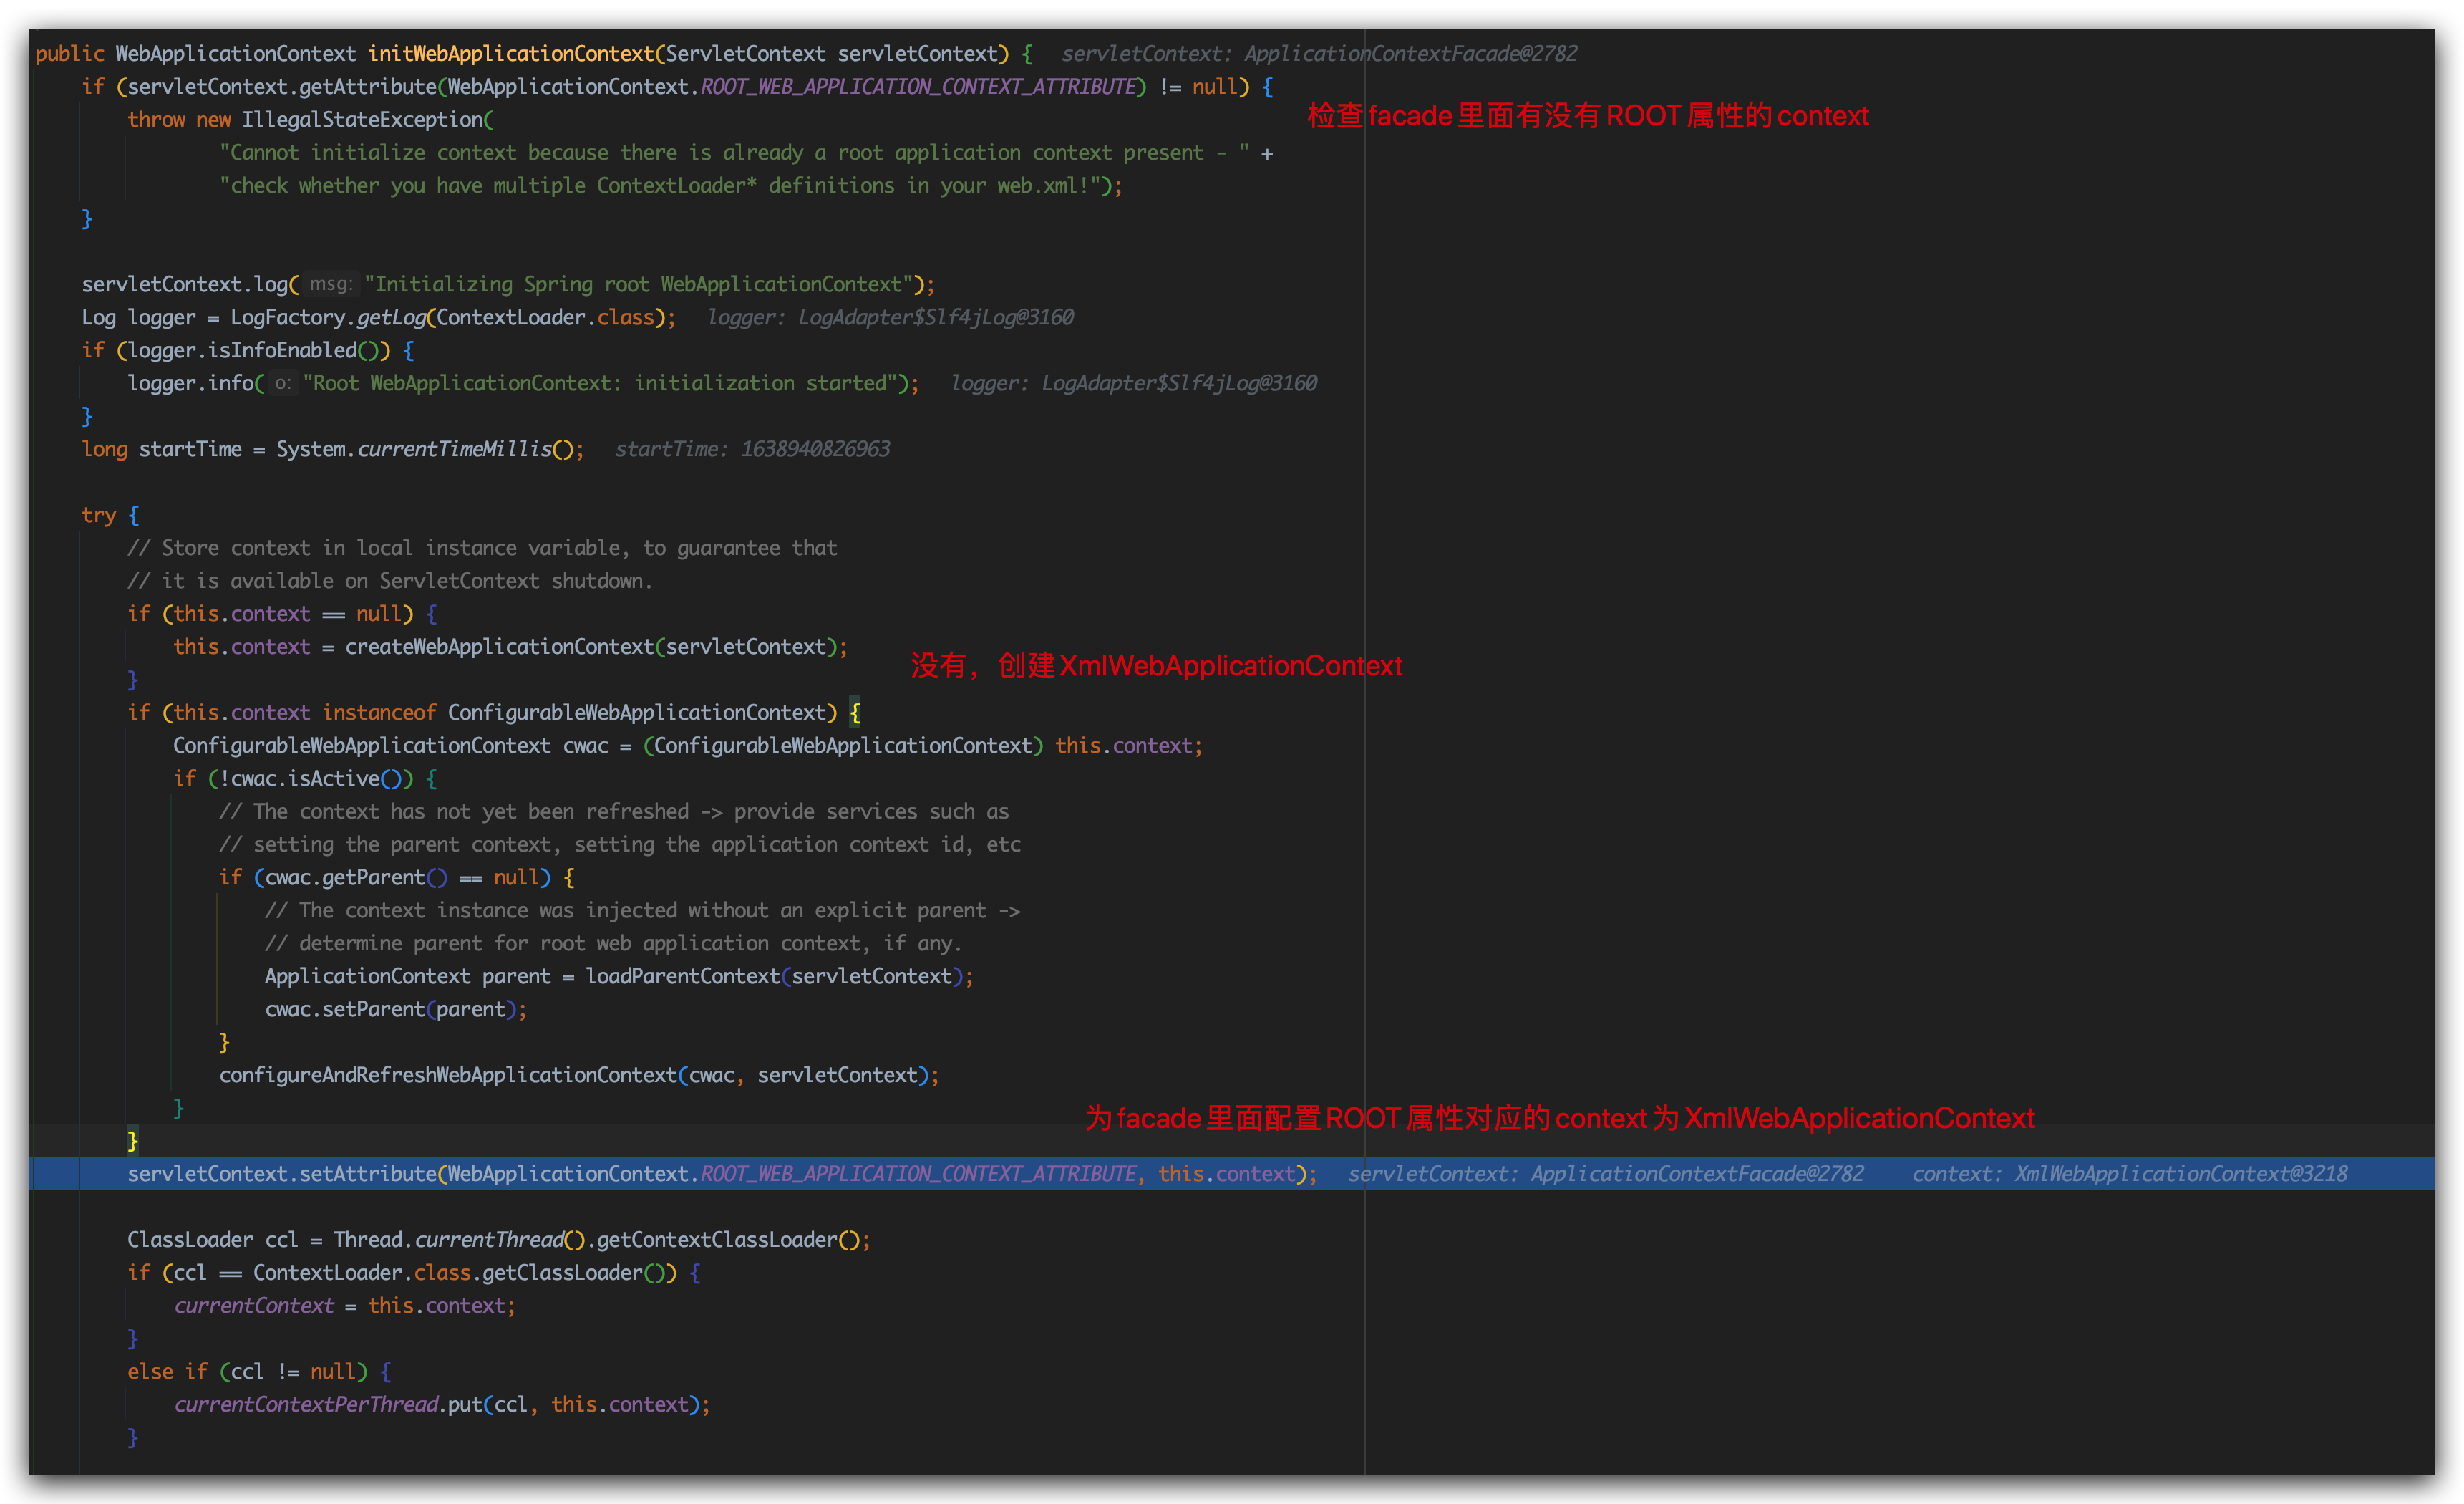The width and height of the screenshot is (2464, 1504).
Task: Click the inline startTime debug value
Action: (752, 449)
